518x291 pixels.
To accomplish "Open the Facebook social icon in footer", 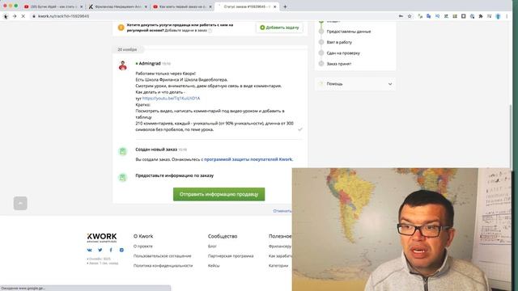I will tap(111, 250).
